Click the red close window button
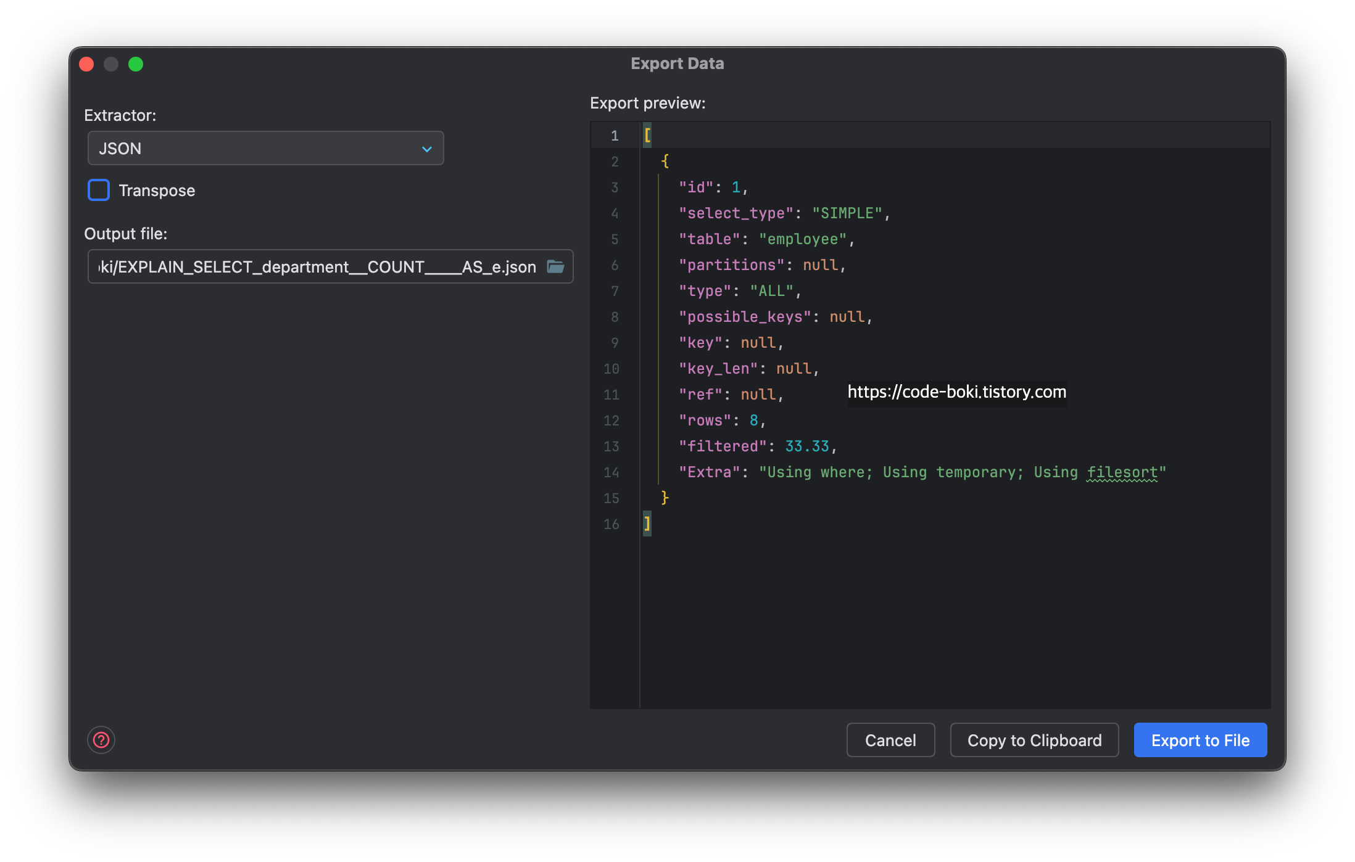 coord(87,64)
